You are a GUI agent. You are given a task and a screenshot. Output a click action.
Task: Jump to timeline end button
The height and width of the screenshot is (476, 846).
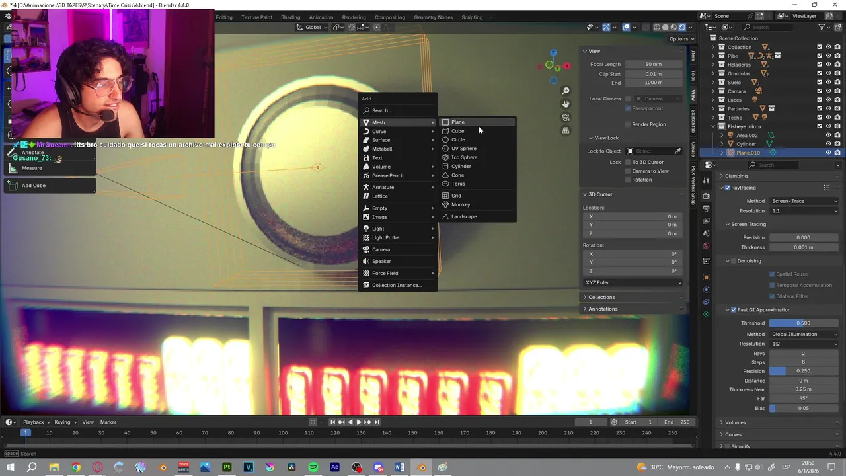tap(377, 422)
